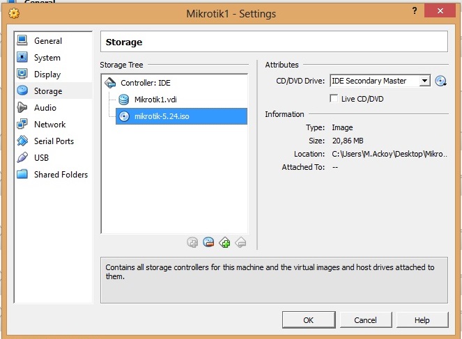
Task: Open the Network settings category
Action: pyautogui.click(x=54, y=124)
